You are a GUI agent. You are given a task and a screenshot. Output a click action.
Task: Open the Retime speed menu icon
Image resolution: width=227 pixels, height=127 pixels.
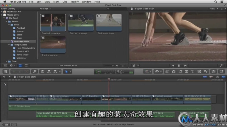pos(157,72)
